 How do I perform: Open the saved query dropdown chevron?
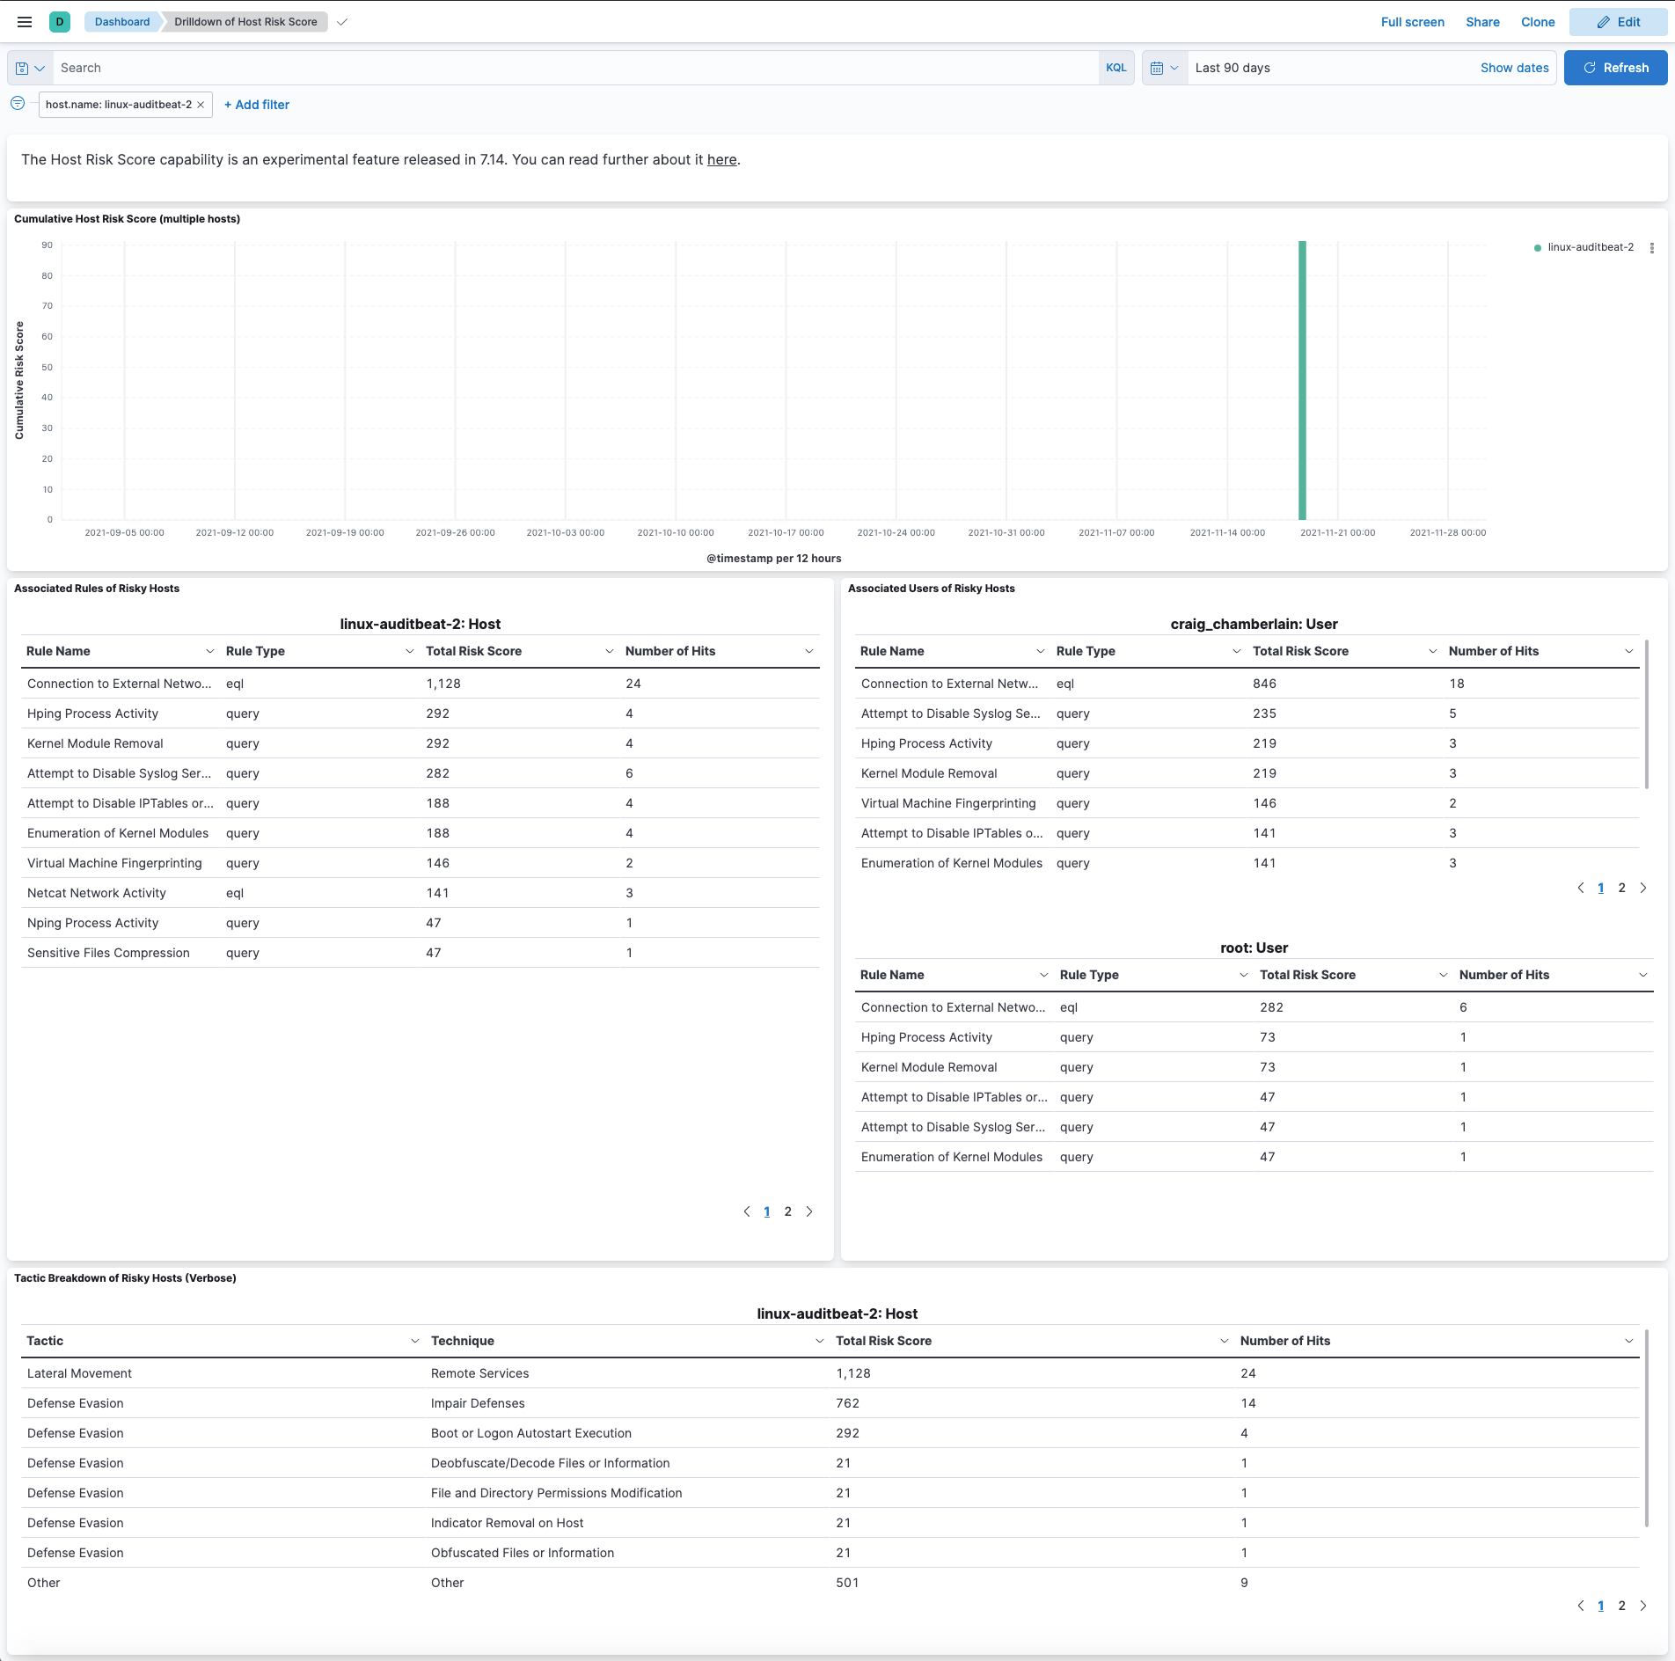pyautogui.click(x=40, y=68)
